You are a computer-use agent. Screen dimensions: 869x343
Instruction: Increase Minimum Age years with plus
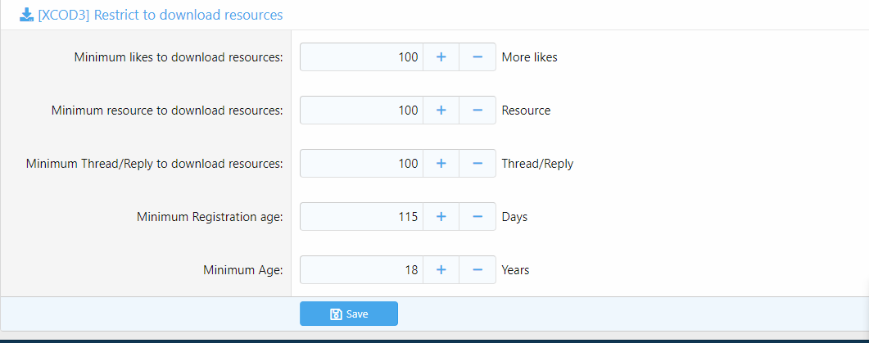click(441, 270)
